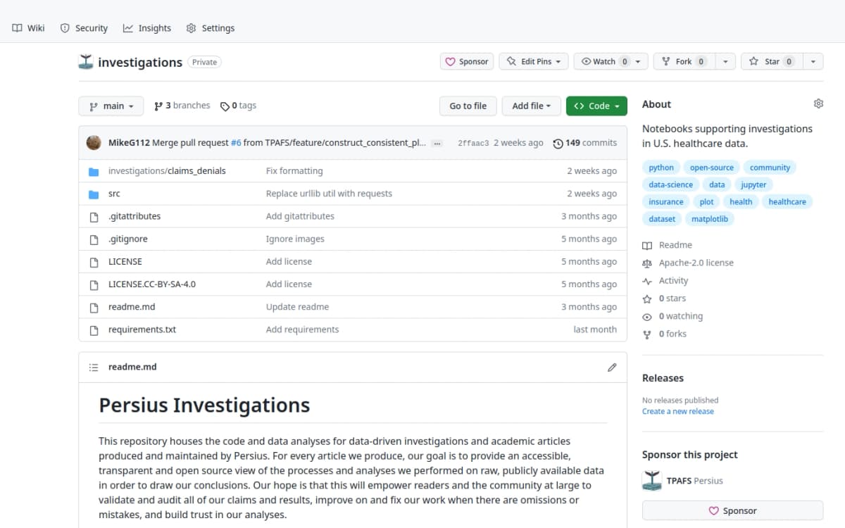View the 149 commits history

click(584, 143)
